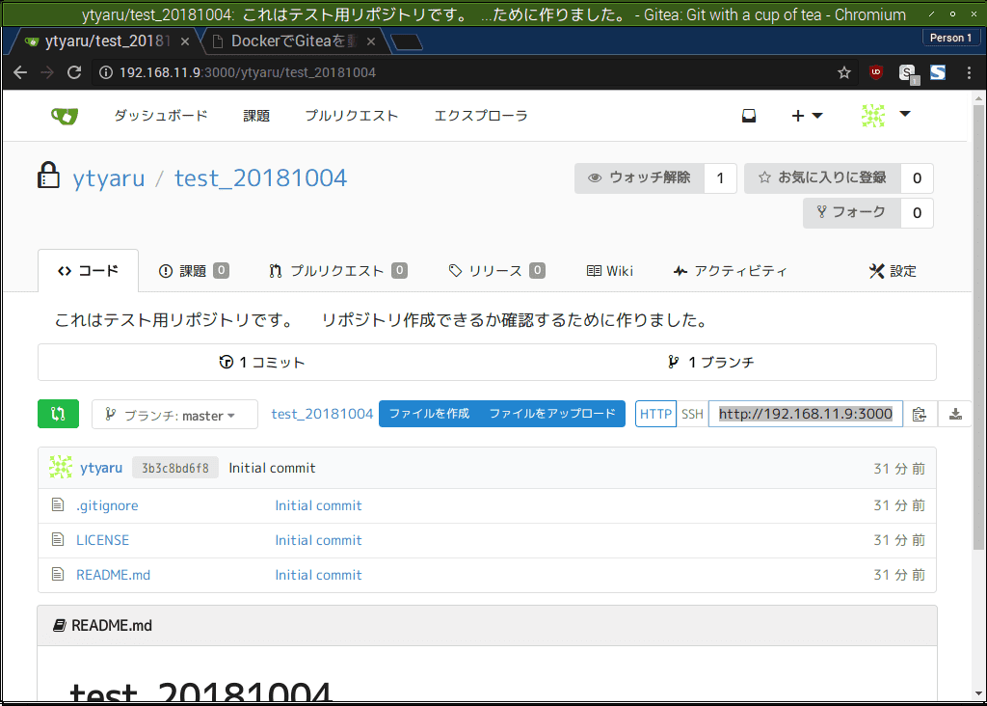Copy the clone URL with the clipboard icon
The width and height of the screenshot is (987, 706).
coord(919,414)
